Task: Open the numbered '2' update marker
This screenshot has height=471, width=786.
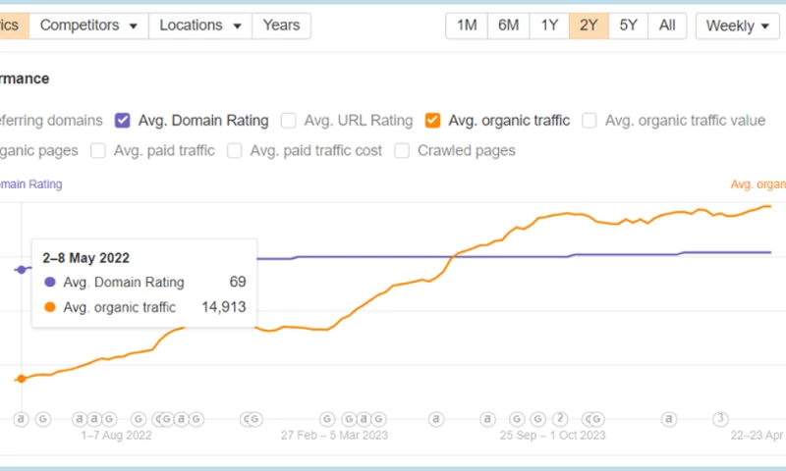Action: [x=560, y=418]
